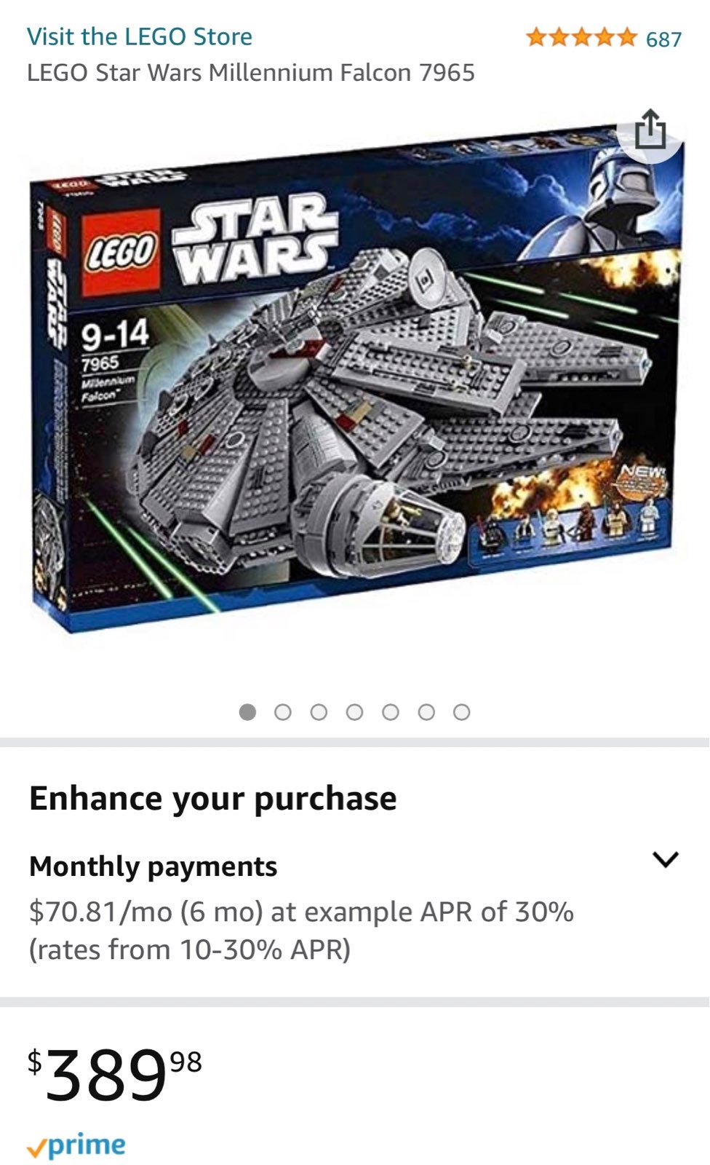Select the third image carousel dot
Viewport: 710px width, 1165px height.
[319, 711]
